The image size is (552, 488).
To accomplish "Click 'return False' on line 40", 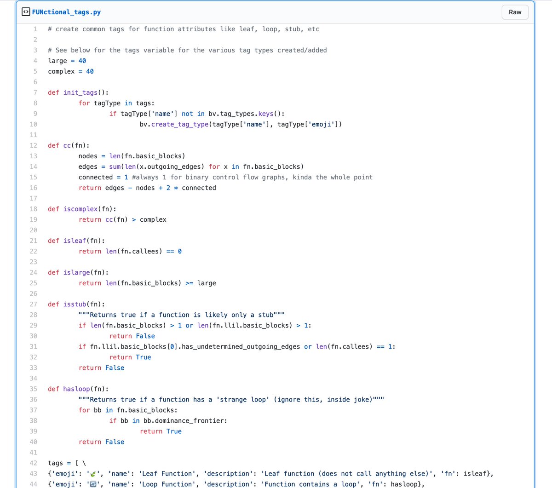I will tap(101, 442).
